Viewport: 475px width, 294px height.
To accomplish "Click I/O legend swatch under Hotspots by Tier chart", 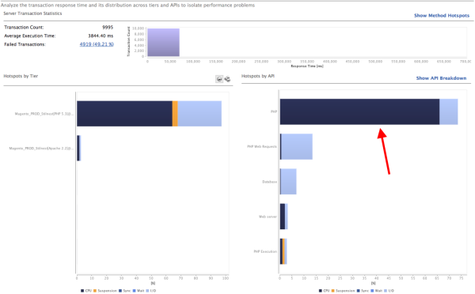I will click(147, 291).
